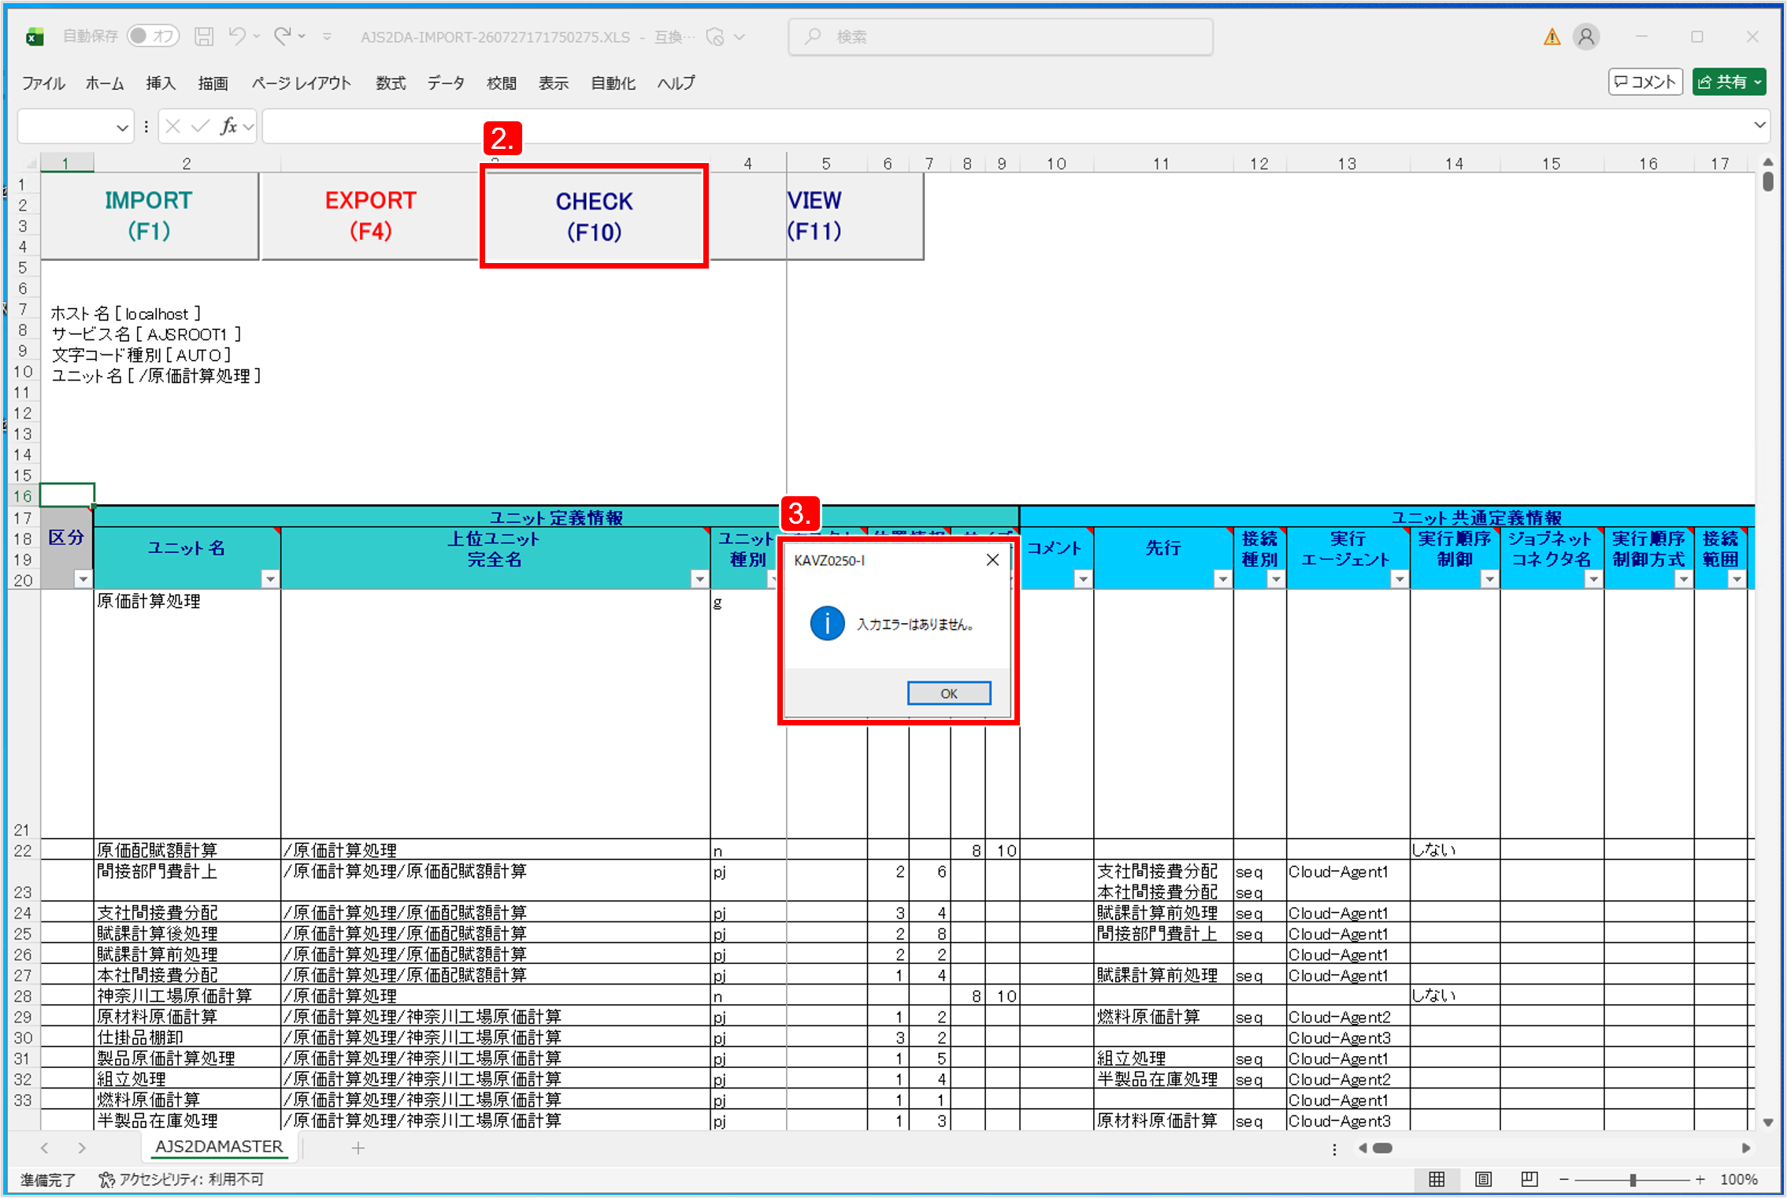Click the formula bar cancel X icon

pos(173,126)
